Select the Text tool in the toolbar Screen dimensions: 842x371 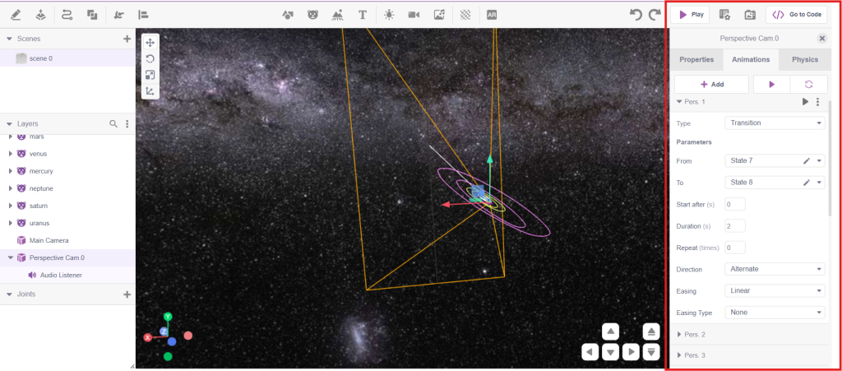pos(363,15)
